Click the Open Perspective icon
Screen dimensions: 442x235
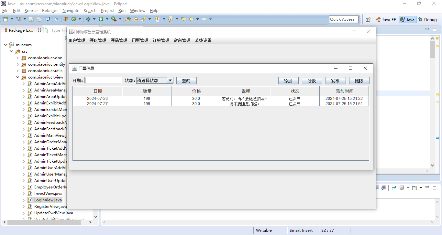pyautogui.click(x=368, y=19)
